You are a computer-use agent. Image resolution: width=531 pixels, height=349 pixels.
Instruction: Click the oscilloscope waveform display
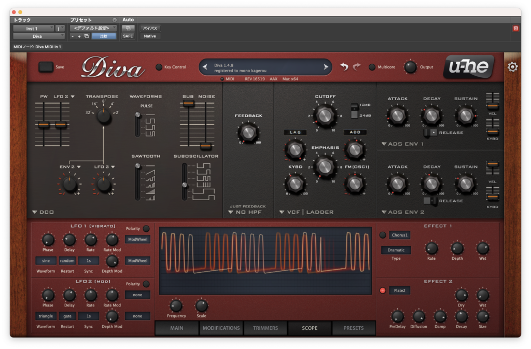click(265, 261)
